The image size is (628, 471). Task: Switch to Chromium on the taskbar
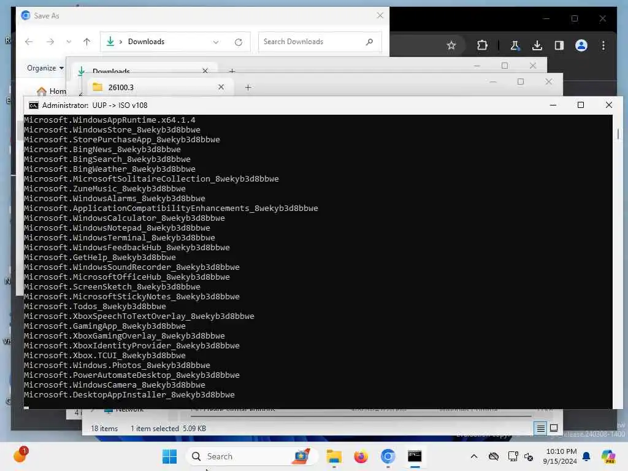pos(388,456)
